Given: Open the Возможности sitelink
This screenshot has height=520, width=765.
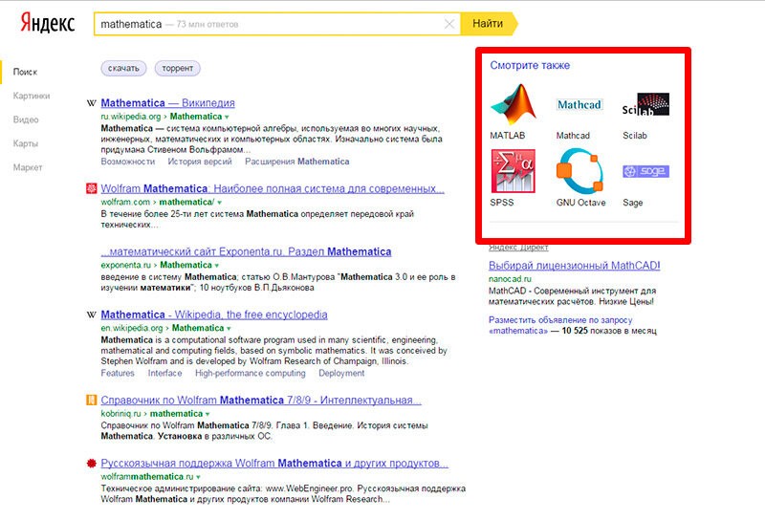Looking at the screenshot, I should [x=128, y=162].
